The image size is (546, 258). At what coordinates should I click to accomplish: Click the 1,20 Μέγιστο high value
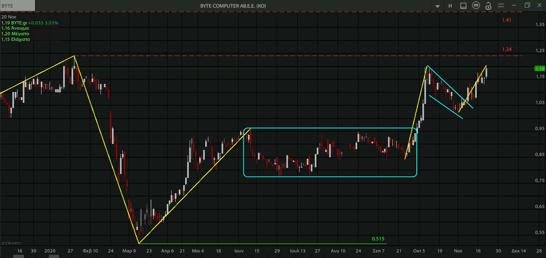point(15,34)
